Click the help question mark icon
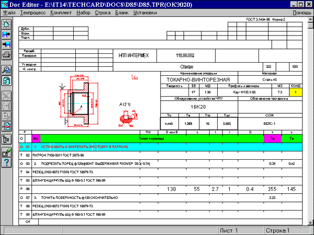Image resolution: width=314 pixels, height=235 pixels. 7,163
